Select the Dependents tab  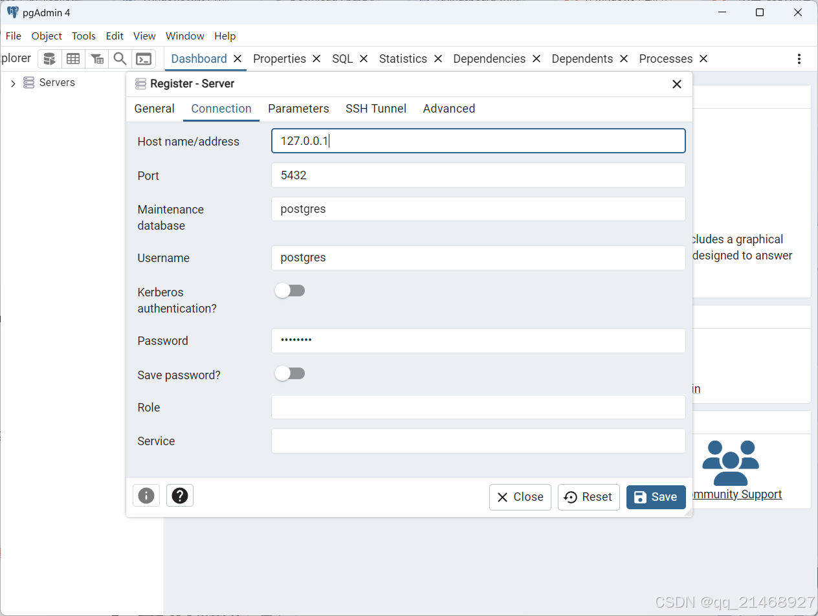pos(582,59)
